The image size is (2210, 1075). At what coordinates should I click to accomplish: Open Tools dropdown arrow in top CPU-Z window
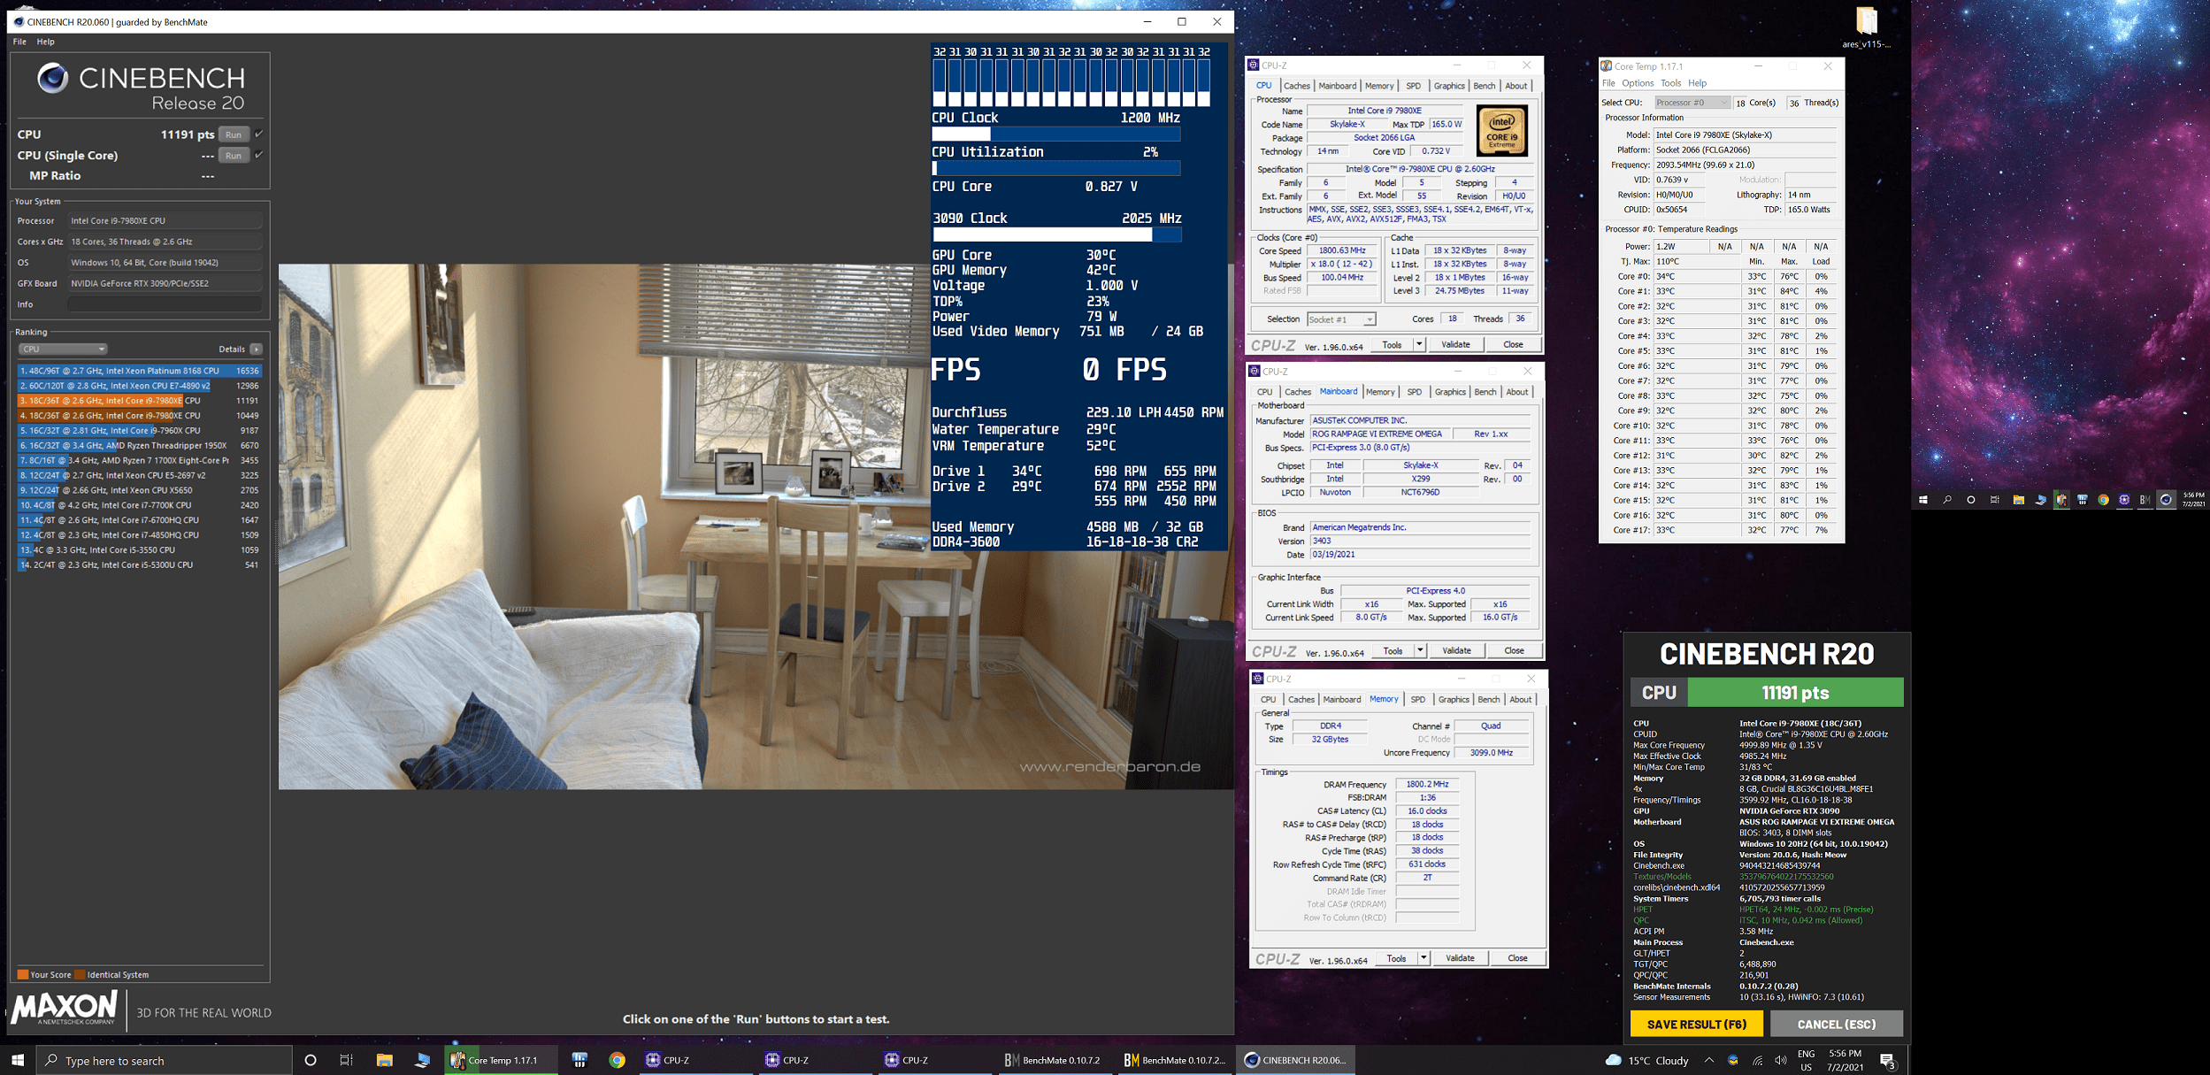pos(1419,344)
